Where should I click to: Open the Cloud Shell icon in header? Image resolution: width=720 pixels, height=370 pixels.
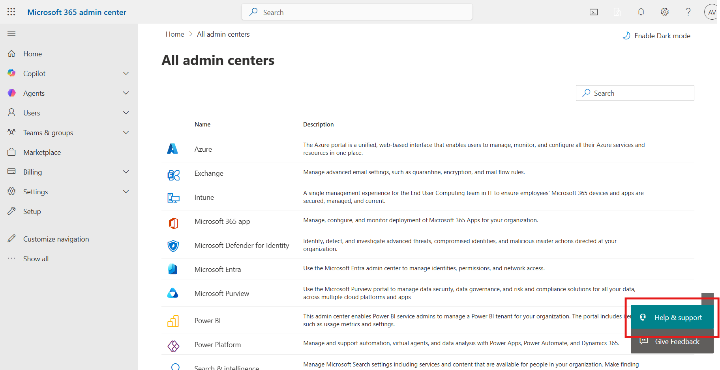coord(594,12)
